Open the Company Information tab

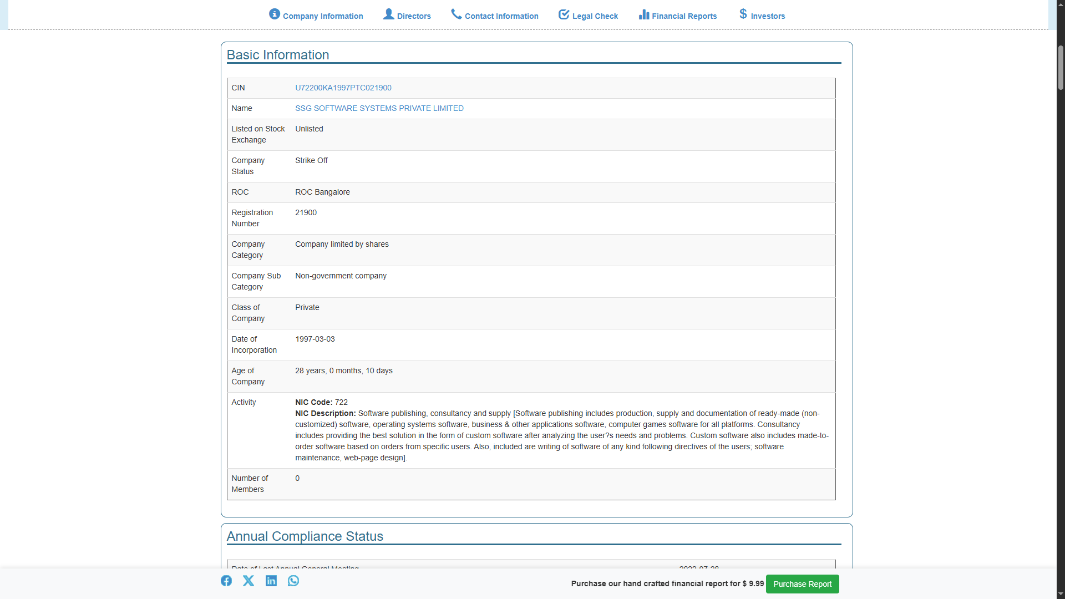coord(323,16)
